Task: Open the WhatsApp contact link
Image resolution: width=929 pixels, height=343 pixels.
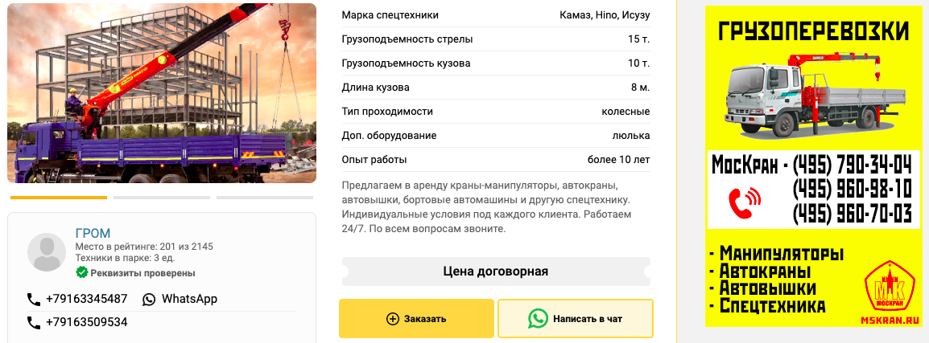Action: (189, 300)
